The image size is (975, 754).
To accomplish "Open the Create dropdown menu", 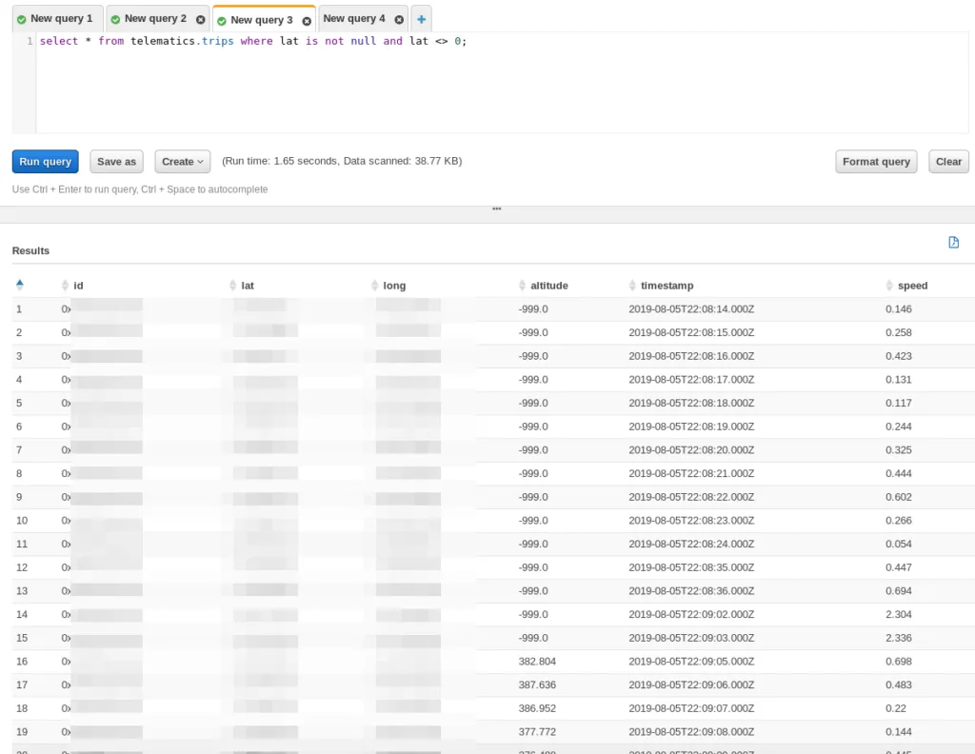I will [182, 162].
